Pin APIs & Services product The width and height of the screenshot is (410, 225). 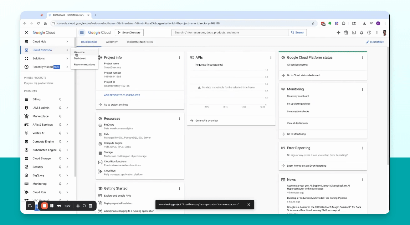60,125
